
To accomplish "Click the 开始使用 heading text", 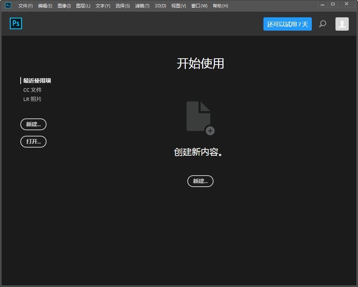I will [200, 63].
